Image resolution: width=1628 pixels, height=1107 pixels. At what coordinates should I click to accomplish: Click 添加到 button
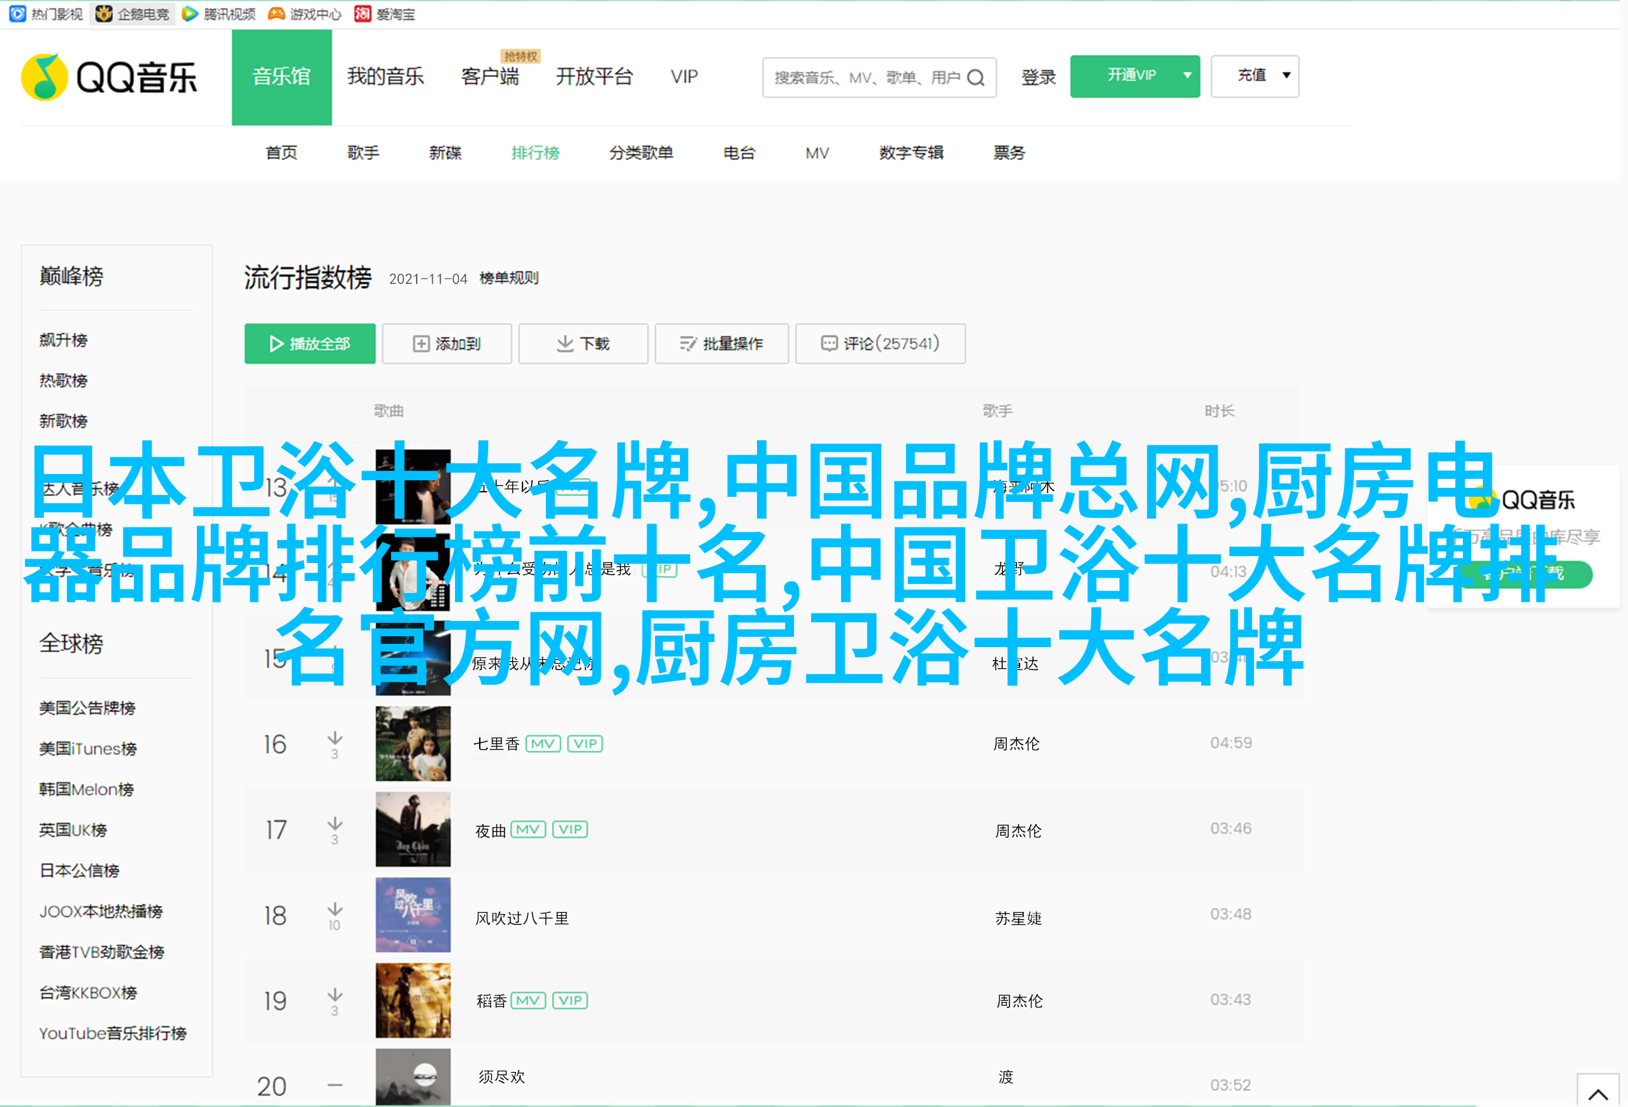pos(447,343)
